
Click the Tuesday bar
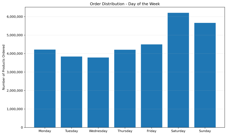click(x=71, y=92)
